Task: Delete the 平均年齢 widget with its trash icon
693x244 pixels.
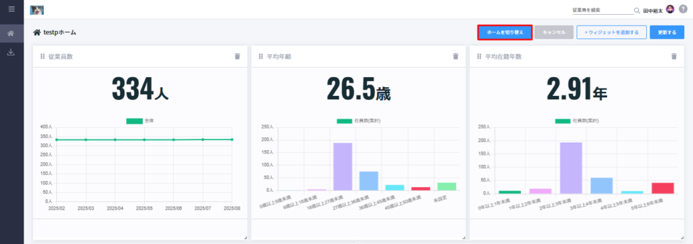Action: [x=455, y=56]
